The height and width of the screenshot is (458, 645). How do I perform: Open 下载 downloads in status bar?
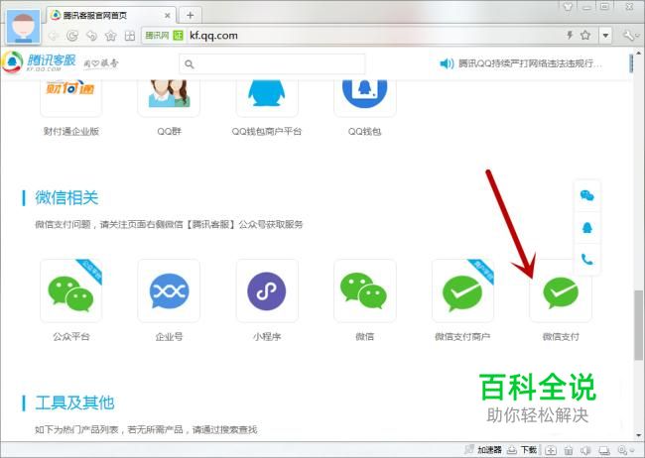[522, 450]
